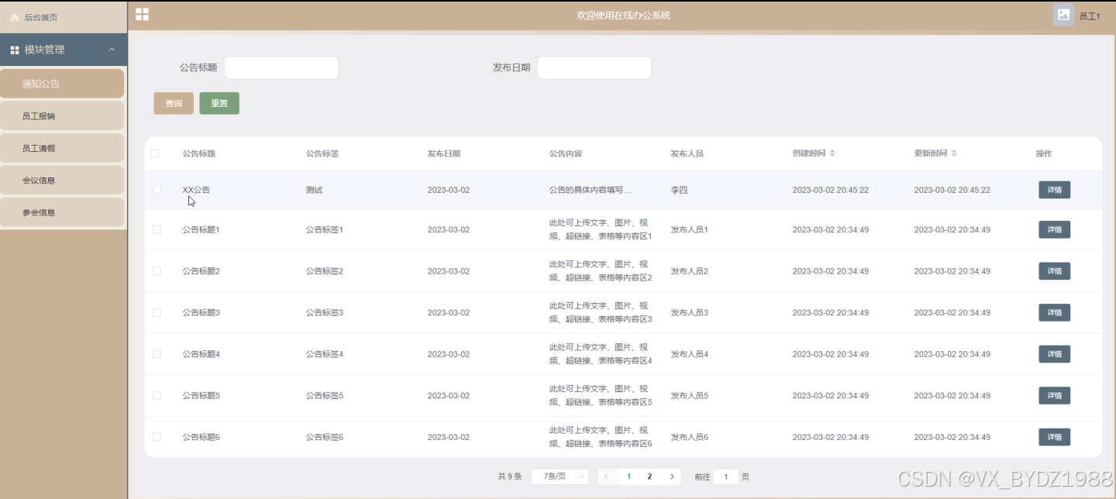
Task: Sort by 创建时间 column arrows
Action: click(x=832, y=153)
